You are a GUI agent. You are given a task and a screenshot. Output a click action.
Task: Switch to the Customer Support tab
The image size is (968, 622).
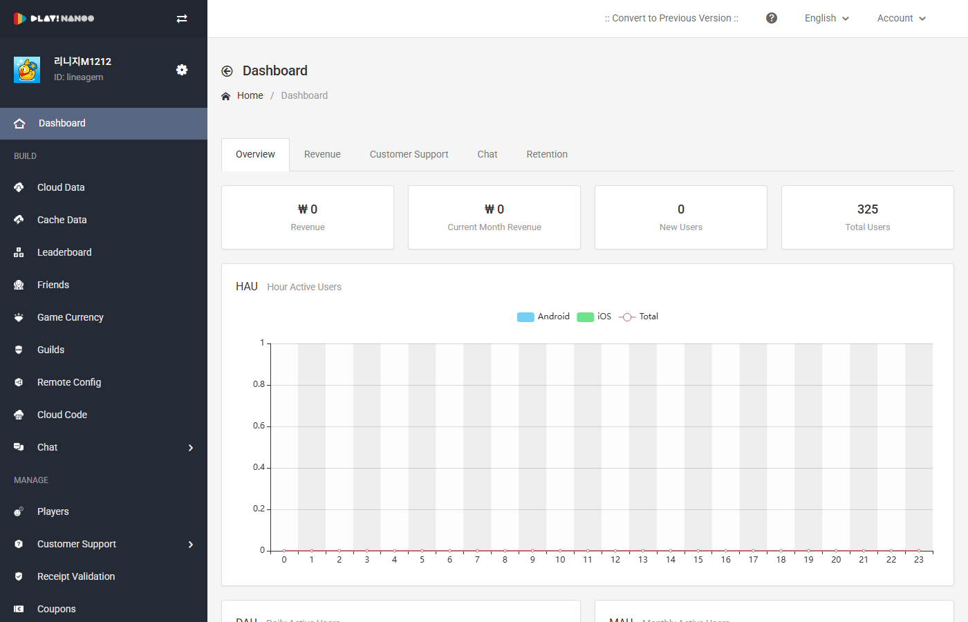coord(409,154)
